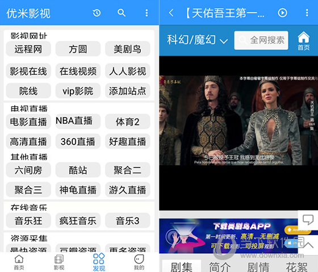
Task: Select the 影视 tab in bottom navigation
Action: pos(59,263)
